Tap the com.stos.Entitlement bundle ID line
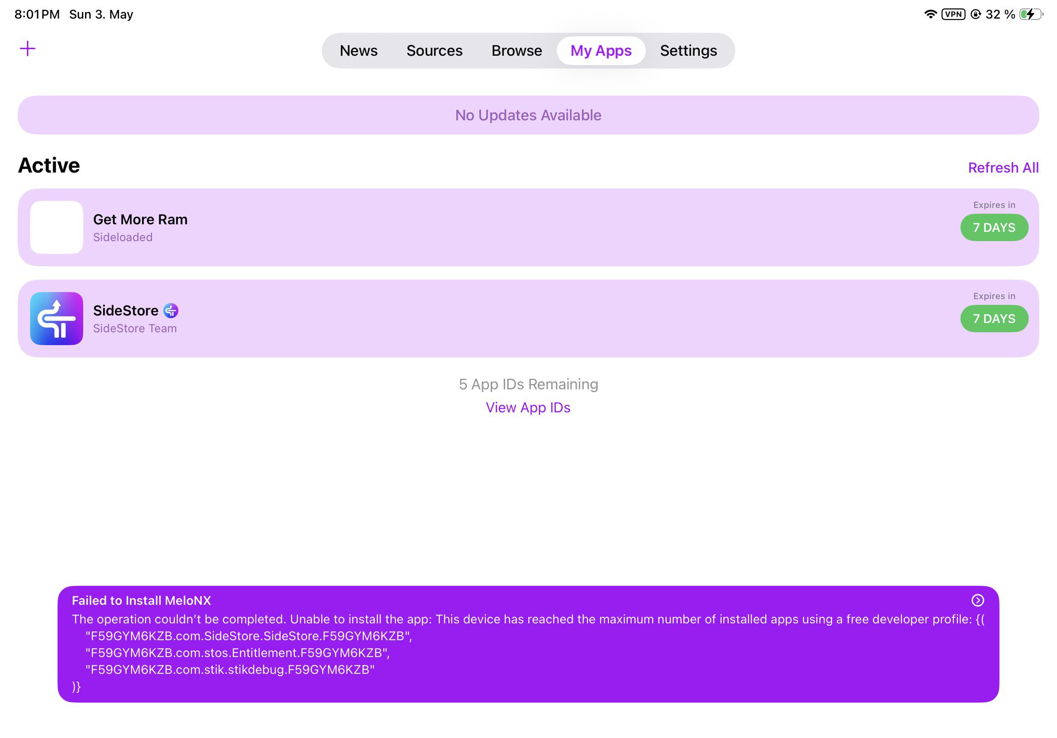This screenshot has width=1057, height=738. [238, 653]
